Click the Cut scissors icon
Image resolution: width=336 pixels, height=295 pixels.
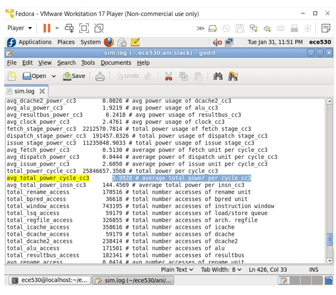click(x=169, y=76)
